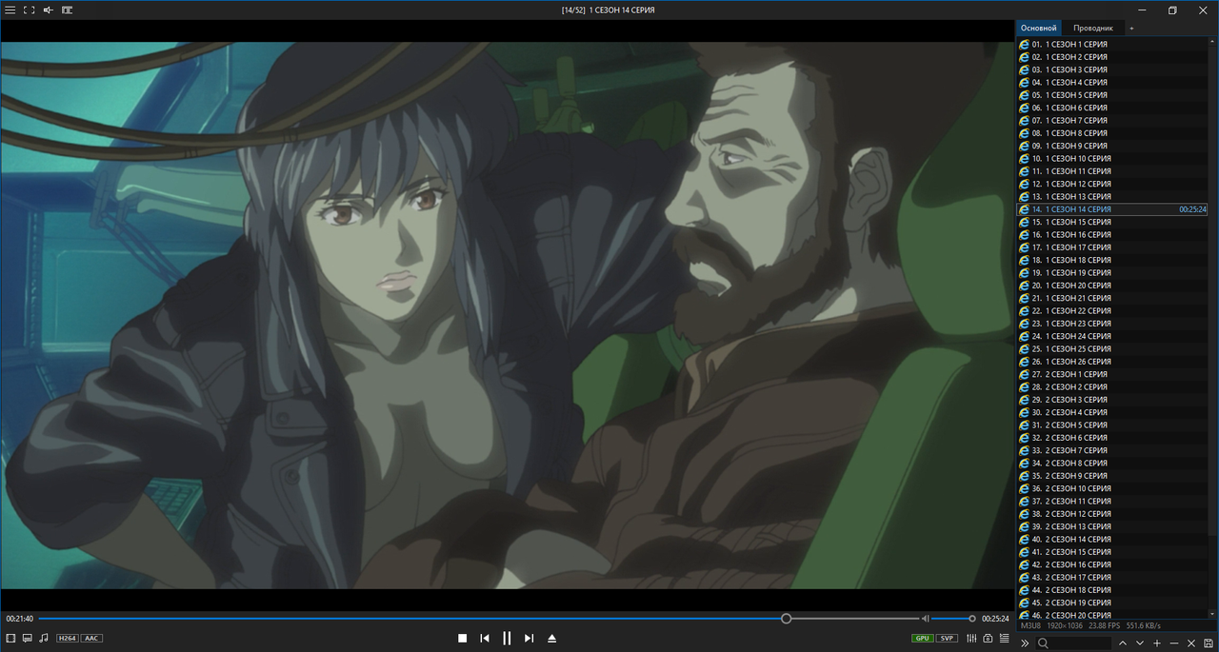Select playlist item 1 СЕЗОН 5 СЕРИЯ
Image resolution: width=1219 pixels, height=652 pixels.
tap(1112, 95)
